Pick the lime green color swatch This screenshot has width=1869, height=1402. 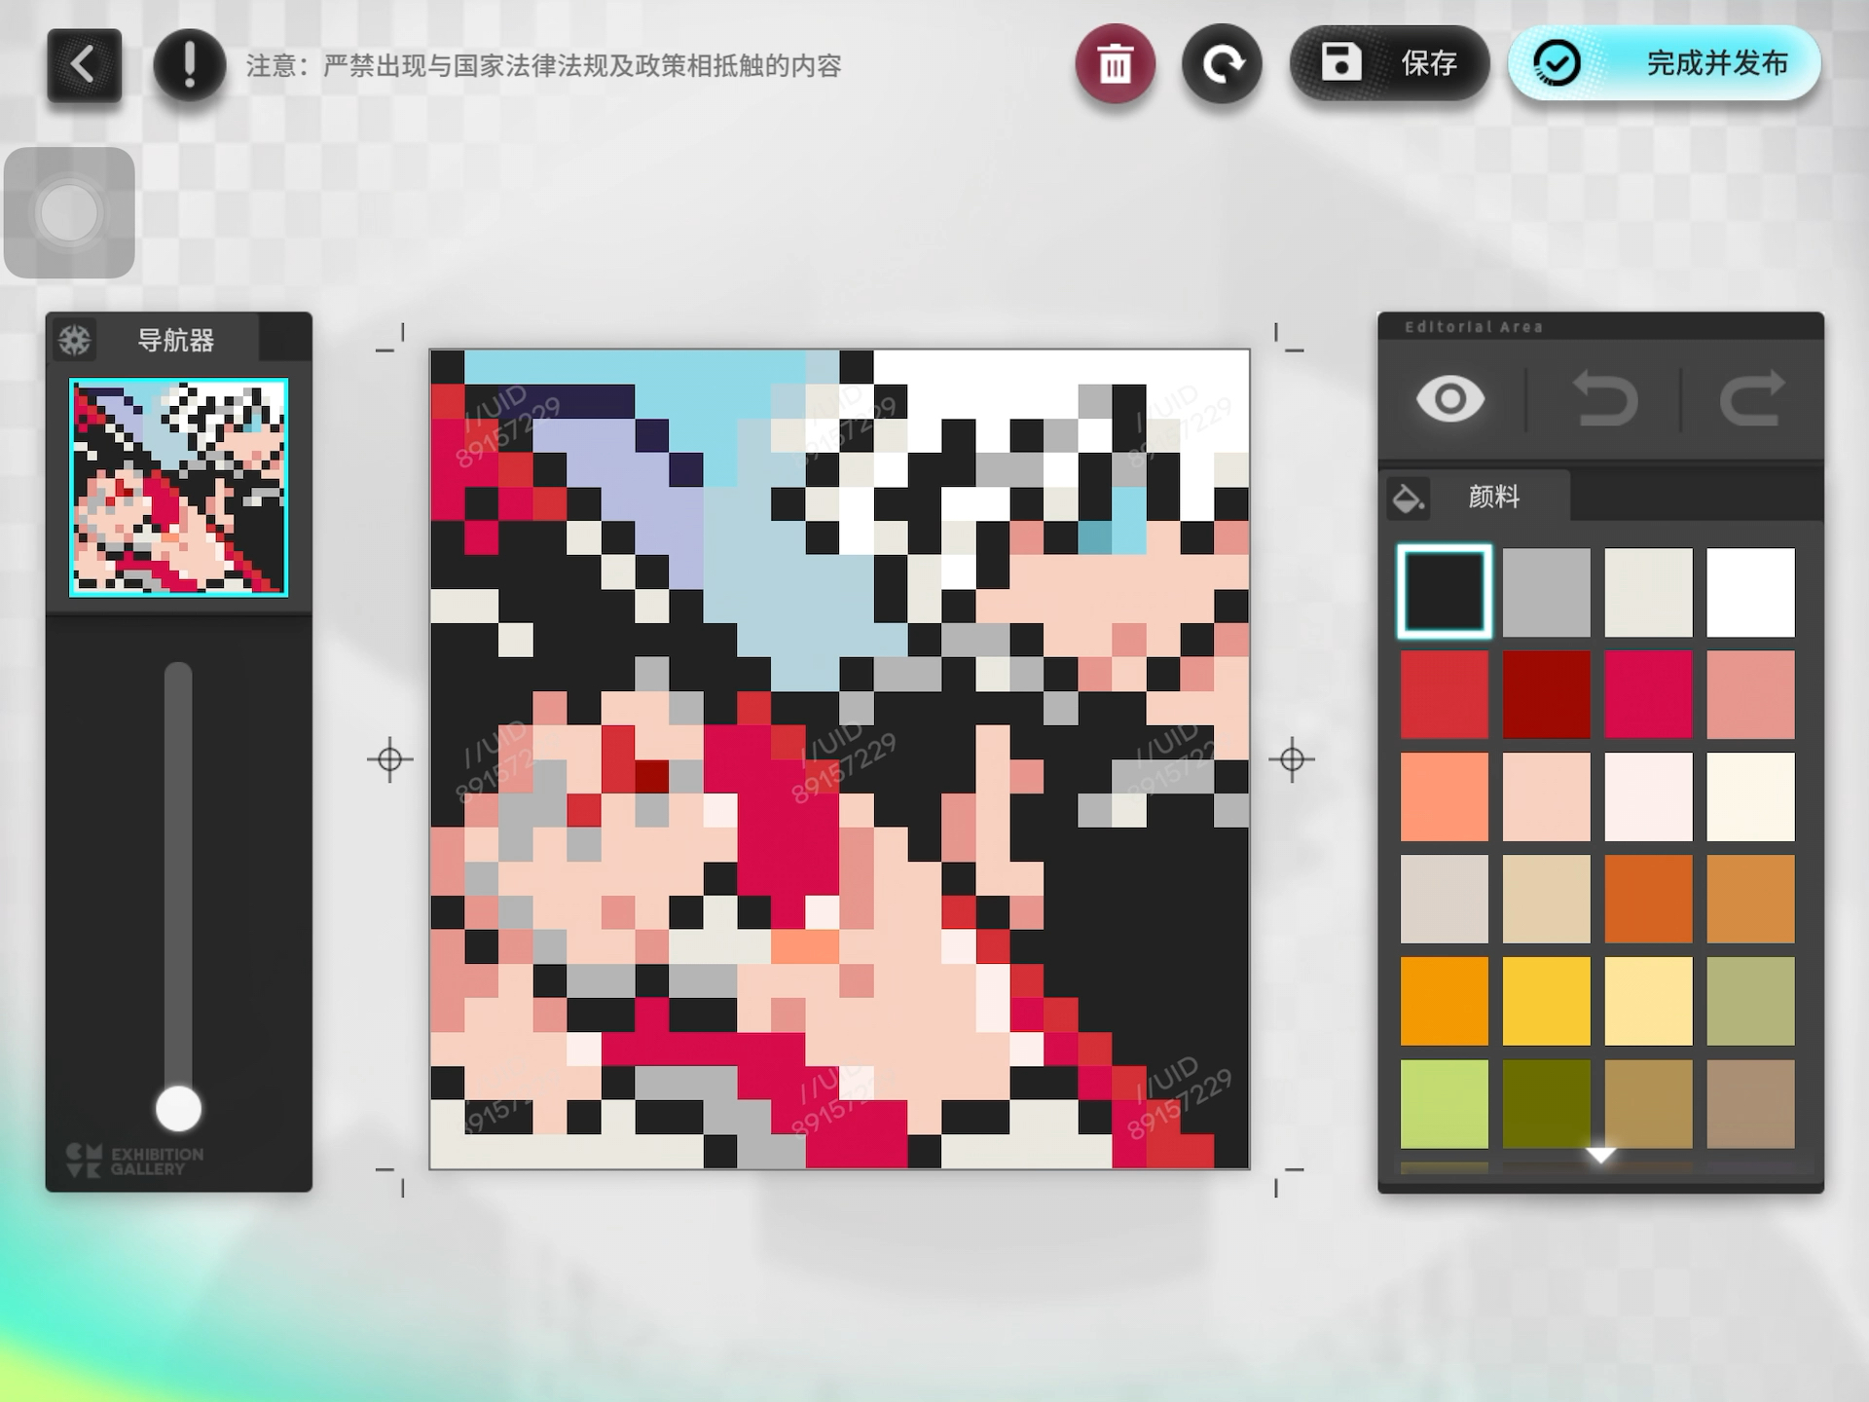1445,1103
